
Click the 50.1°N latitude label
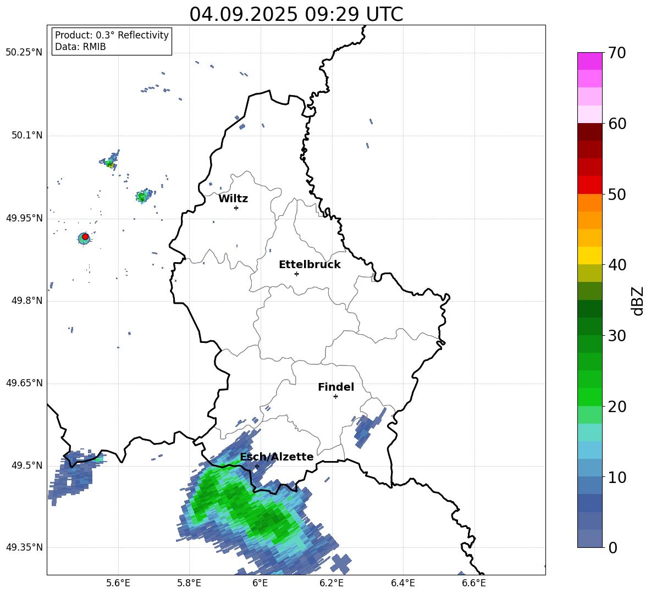click(x=26, y=135)
